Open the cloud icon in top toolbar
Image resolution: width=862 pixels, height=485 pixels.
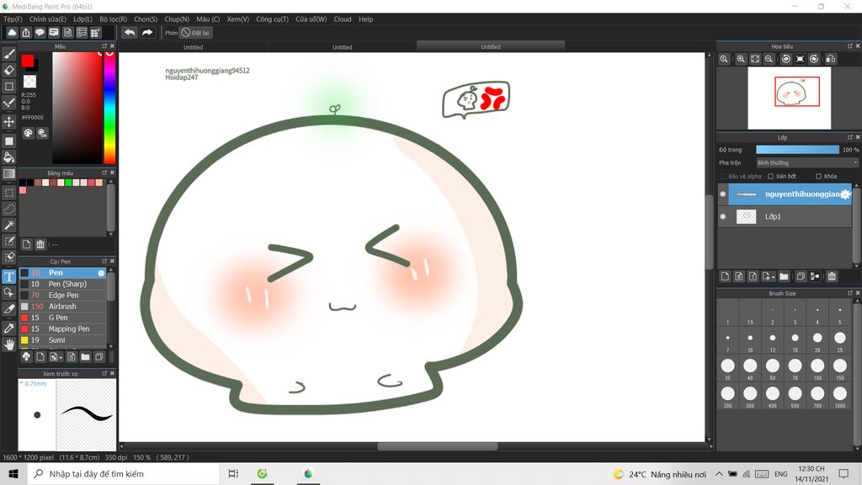pos(12,33)
